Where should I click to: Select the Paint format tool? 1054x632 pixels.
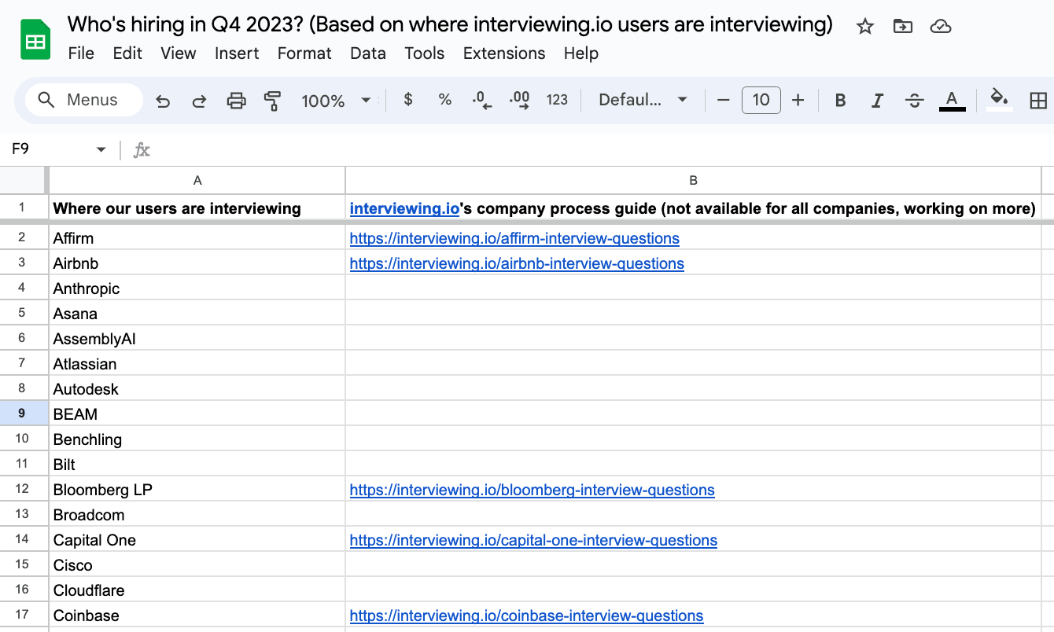[x=271, y=100]
